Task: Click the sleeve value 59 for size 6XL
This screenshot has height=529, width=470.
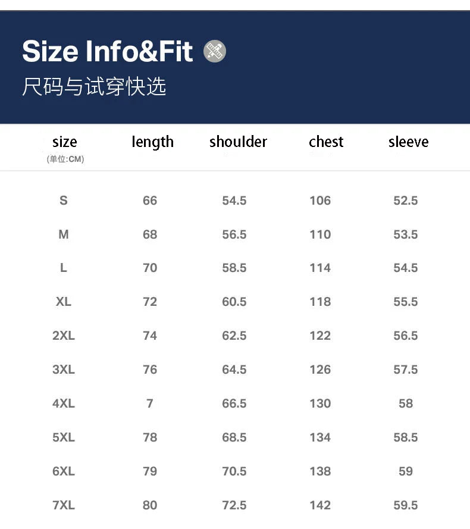Action: (406, 471)
